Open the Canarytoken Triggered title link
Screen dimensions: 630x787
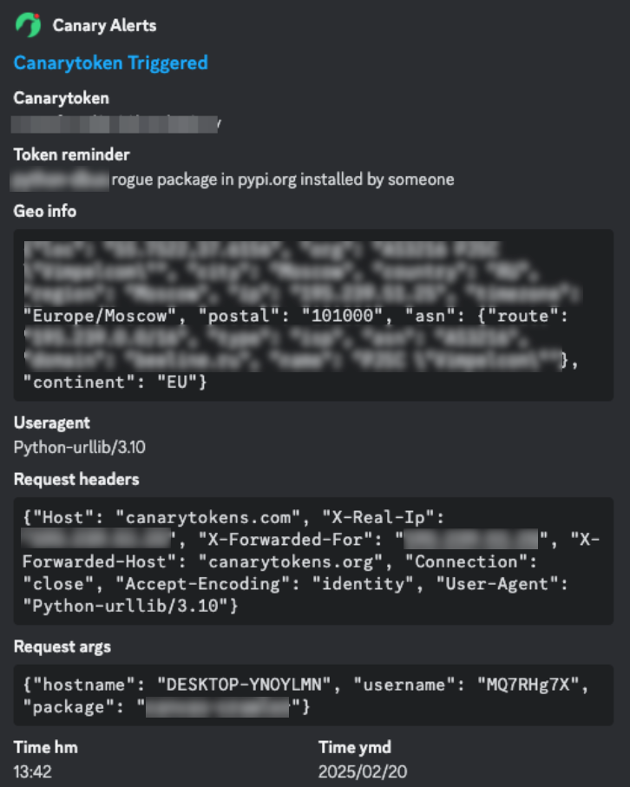click(x=110, y=62)
